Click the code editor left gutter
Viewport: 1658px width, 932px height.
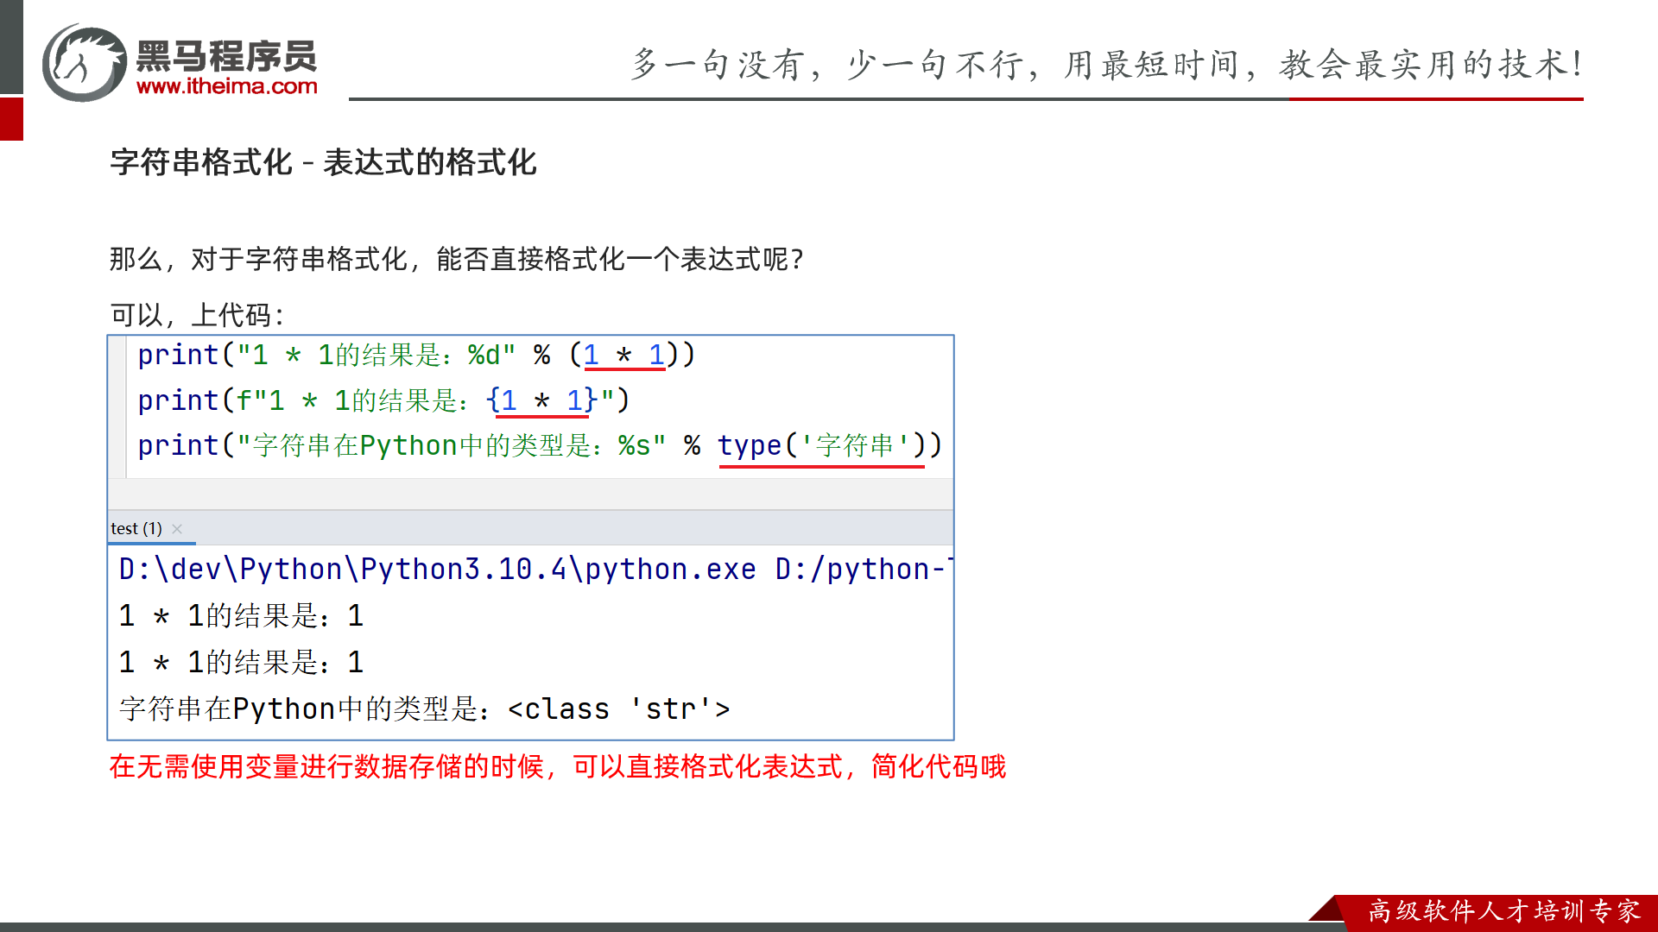click(117, 406)
